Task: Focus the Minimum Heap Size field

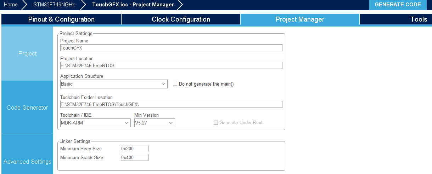Action: [134, 149]
